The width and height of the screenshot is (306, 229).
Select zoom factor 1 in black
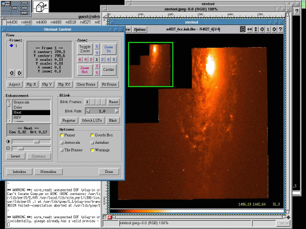[97, 60]
